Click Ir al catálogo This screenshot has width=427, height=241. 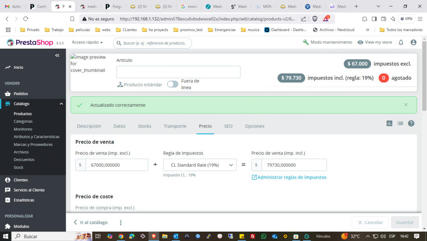pos(91,223)
